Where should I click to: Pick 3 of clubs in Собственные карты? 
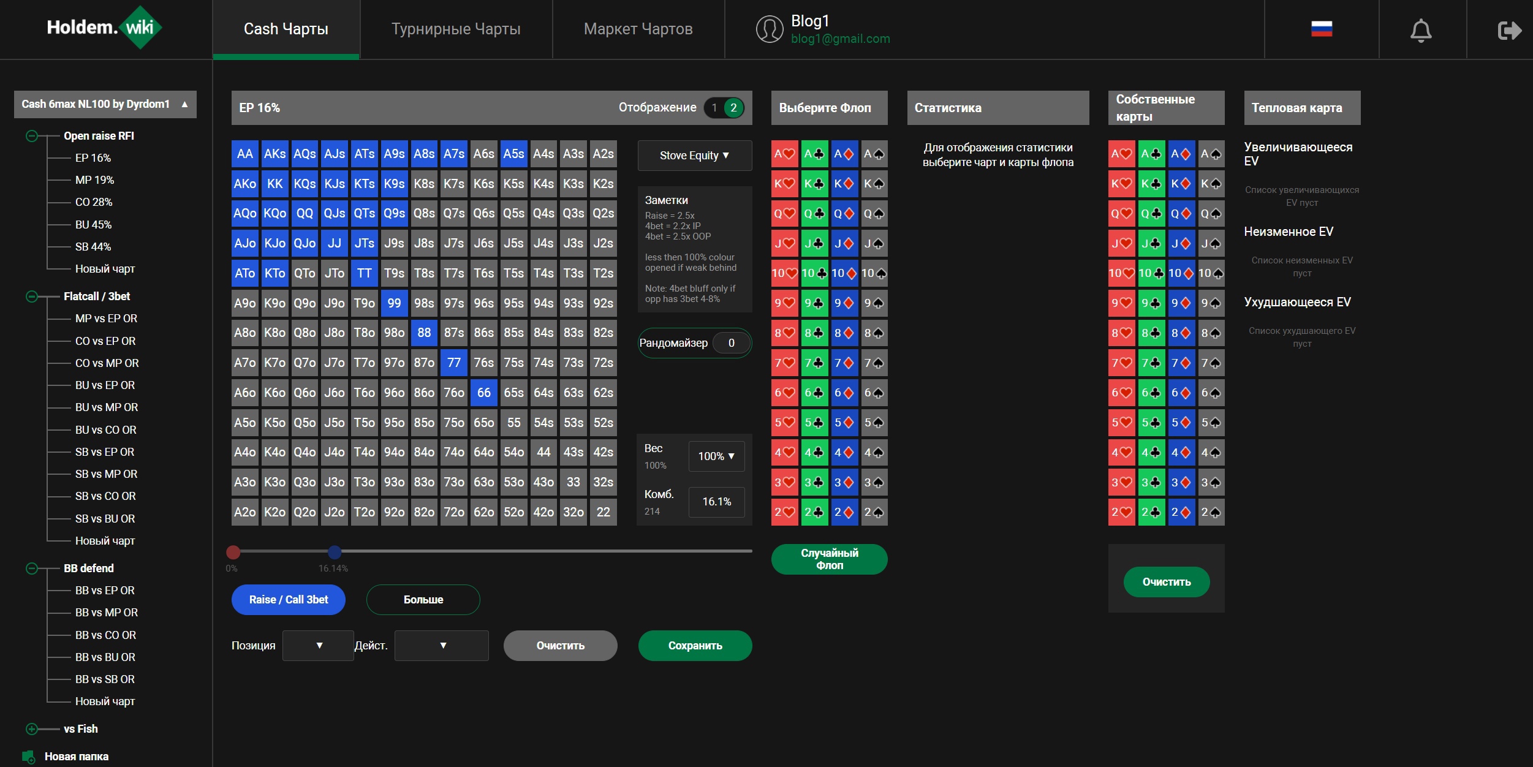(x=1151, y=482)
